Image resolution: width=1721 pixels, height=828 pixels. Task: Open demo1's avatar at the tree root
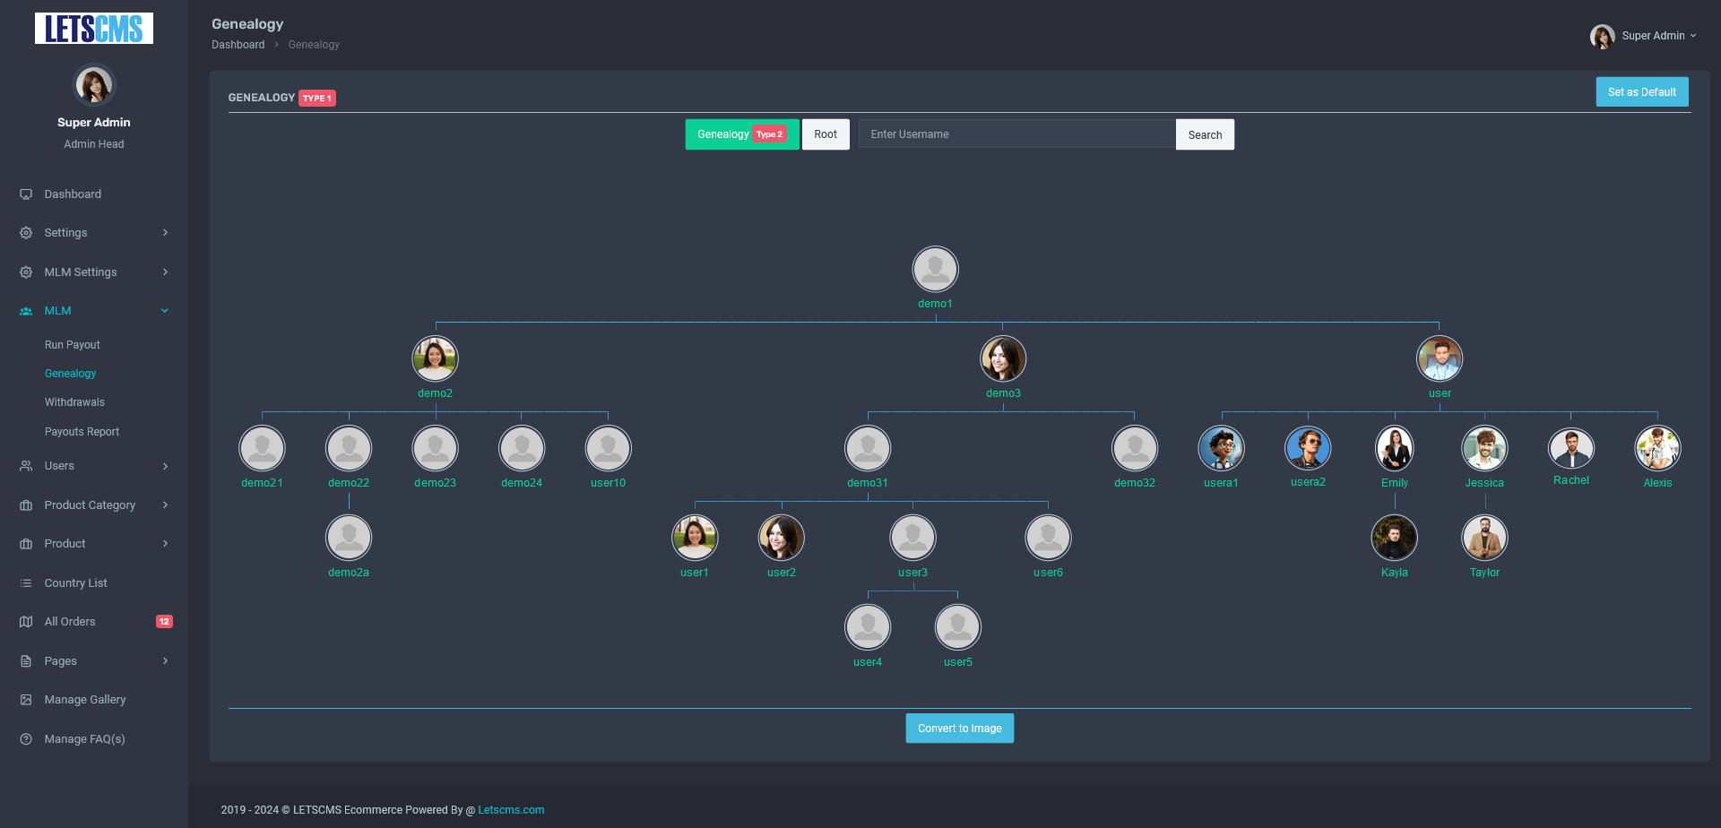pos(935,269)
